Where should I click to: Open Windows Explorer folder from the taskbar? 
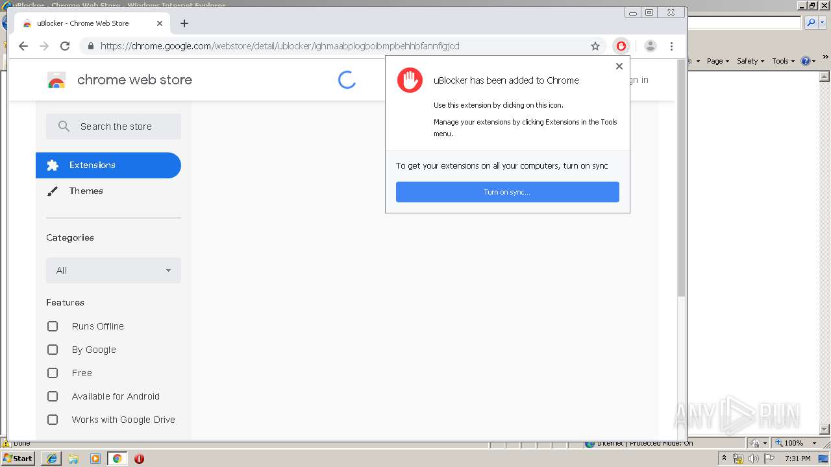click(73, 459)
